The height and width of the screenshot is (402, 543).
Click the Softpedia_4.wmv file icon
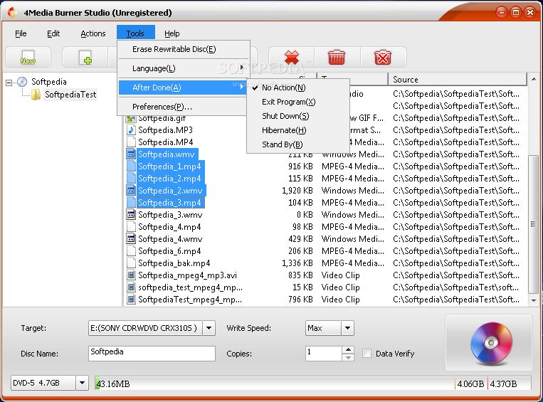131,239
